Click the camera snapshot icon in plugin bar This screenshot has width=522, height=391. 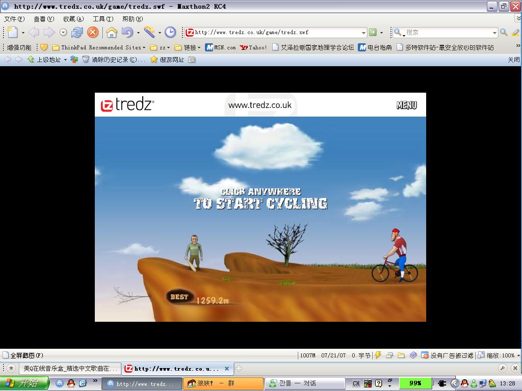(192, 60)
